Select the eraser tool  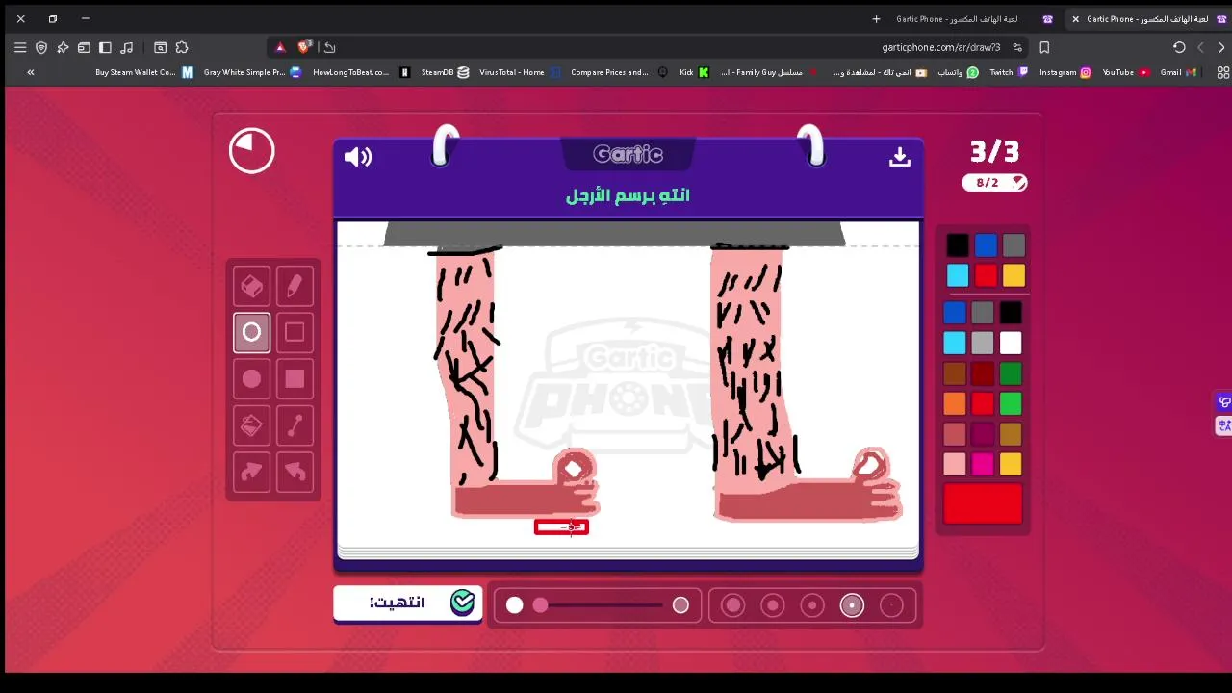click(x=251, y=286)
